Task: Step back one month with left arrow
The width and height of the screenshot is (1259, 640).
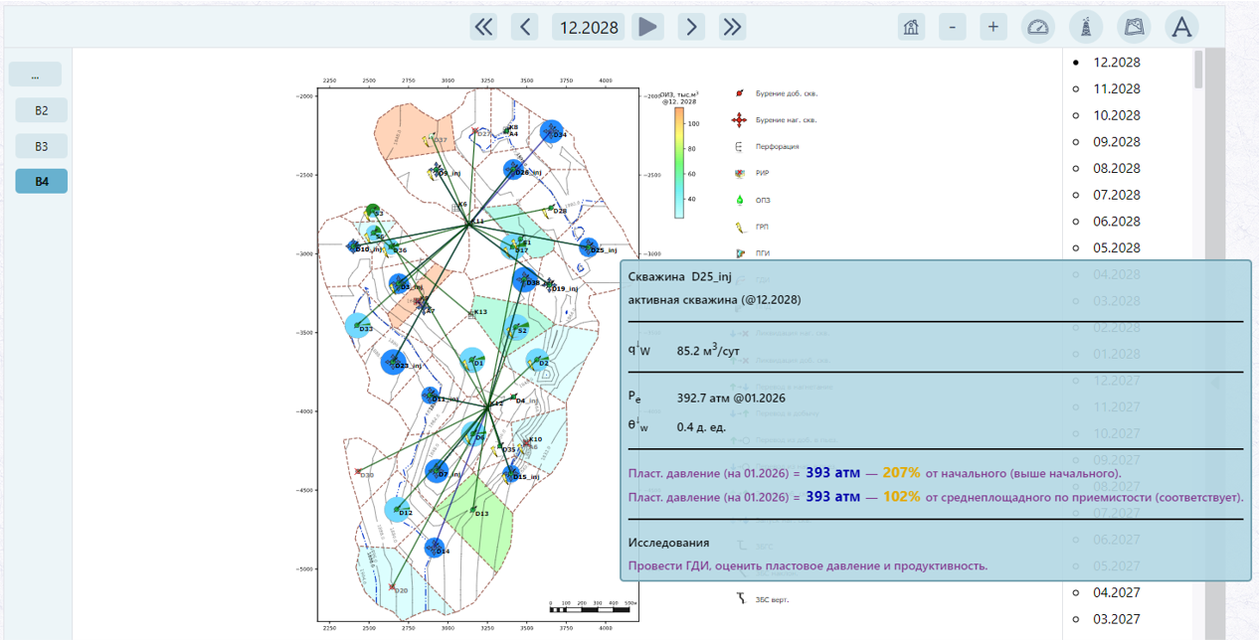Action: [525, 27]
